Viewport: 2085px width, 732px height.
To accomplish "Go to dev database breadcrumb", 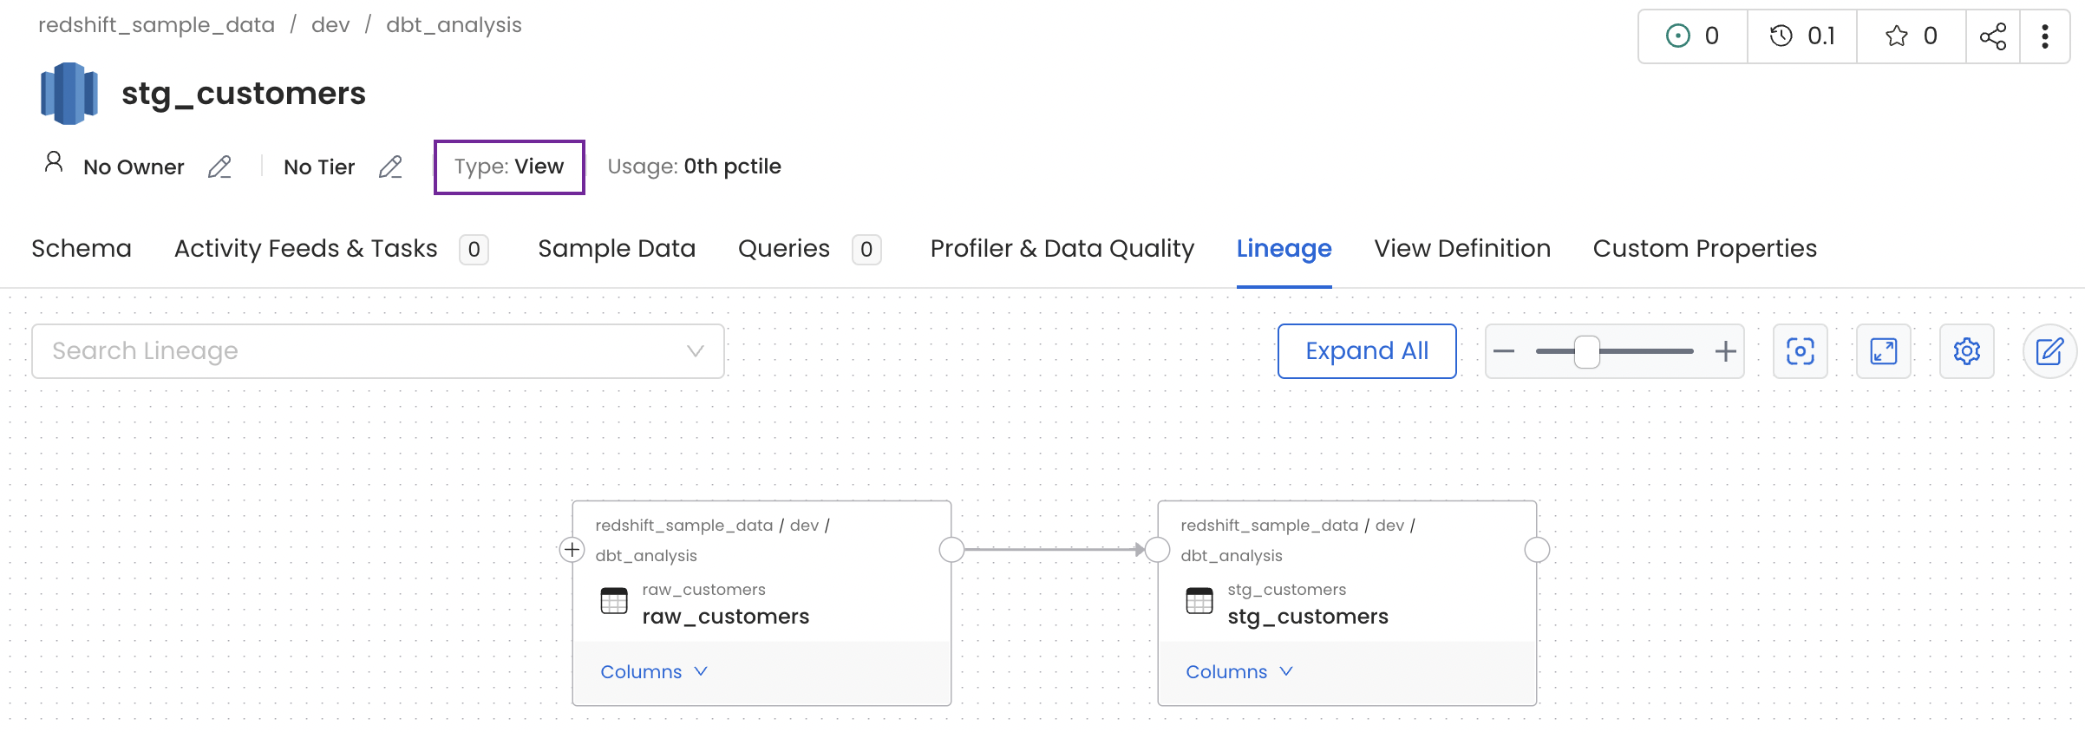I will (x=330, y=25).
